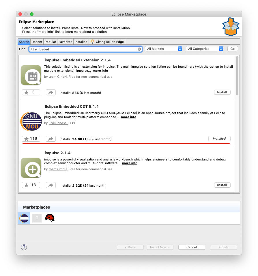Open the All Markets dropdown
Screen dimensions: 258x276
click(x=163, y=49)
